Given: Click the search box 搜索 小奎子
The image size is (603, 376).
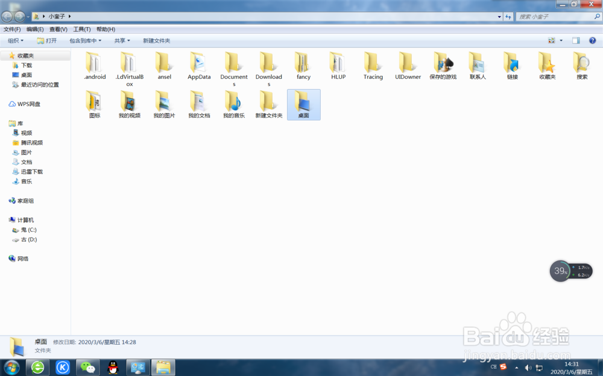Looking at the screenshot, I should coord(558,16).
